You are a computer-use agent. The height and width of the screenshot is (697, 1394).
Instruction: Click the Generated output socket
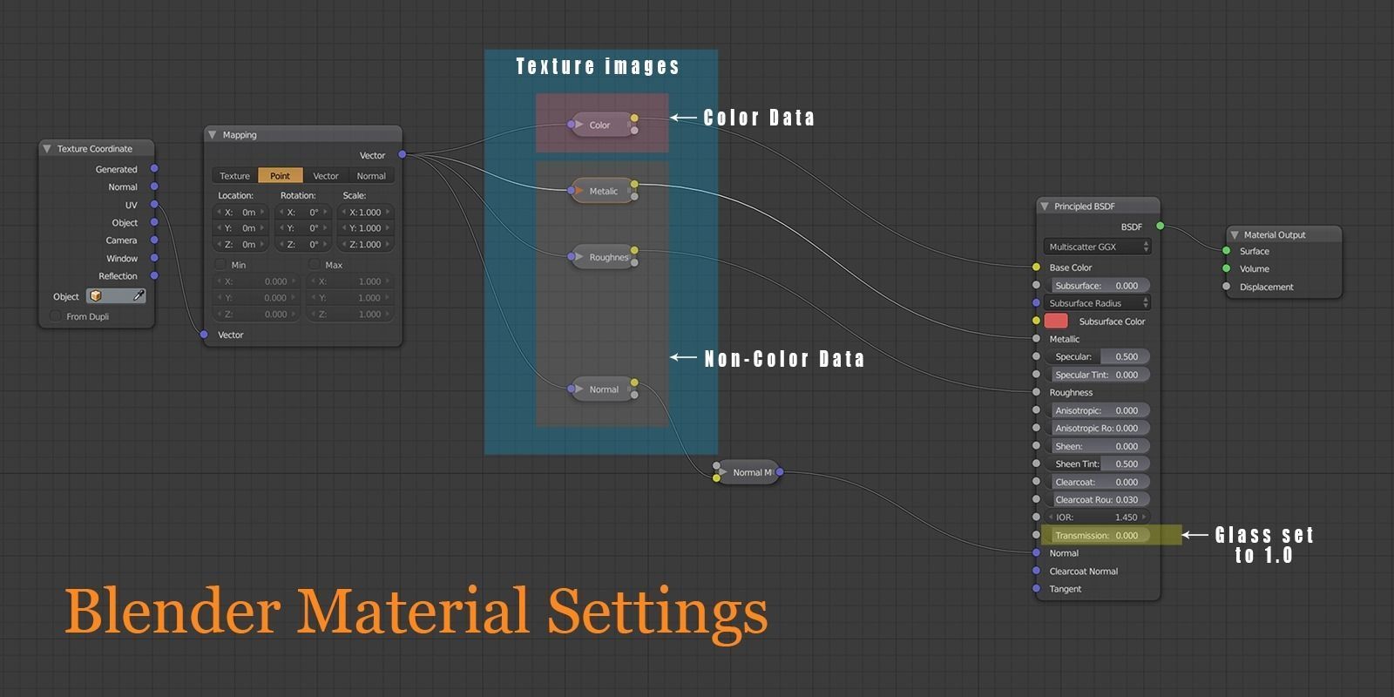click(x=154, y=169)
